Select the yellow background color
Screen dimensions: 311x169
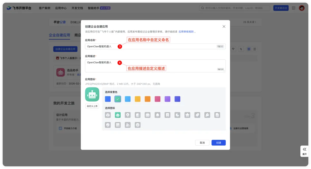[x=138, y=99]
